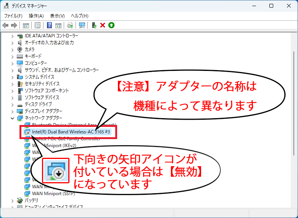This screenshot has width=298, height=218.
Task: Open the 表示(V) menu
Action: click(x=57, y=16)
